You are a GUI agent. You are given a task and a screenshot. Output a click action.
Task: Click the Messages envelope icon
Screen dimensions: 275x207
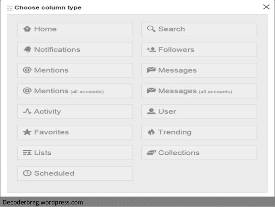point(151,70)
